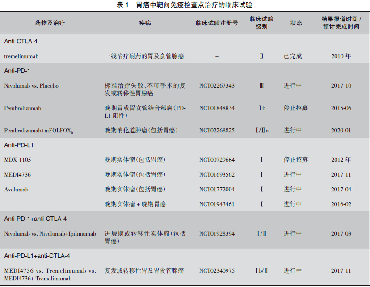Screen dimensions: 370x287
Task: Click the standalone drug name Pembrolizumab
Action: [x=23, y=108]
